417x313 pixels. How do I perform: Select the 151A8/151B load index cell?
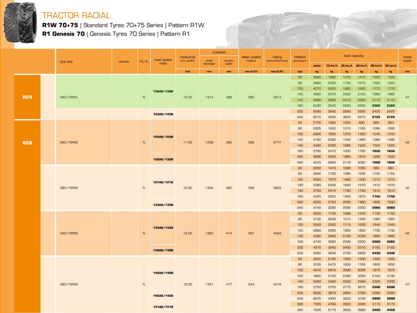tap(163, 307)
